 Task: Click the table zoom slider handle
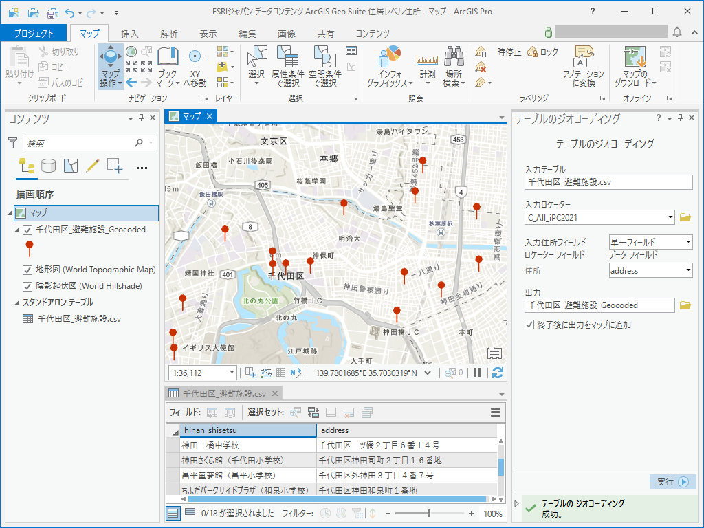click(x=429, y=513)
